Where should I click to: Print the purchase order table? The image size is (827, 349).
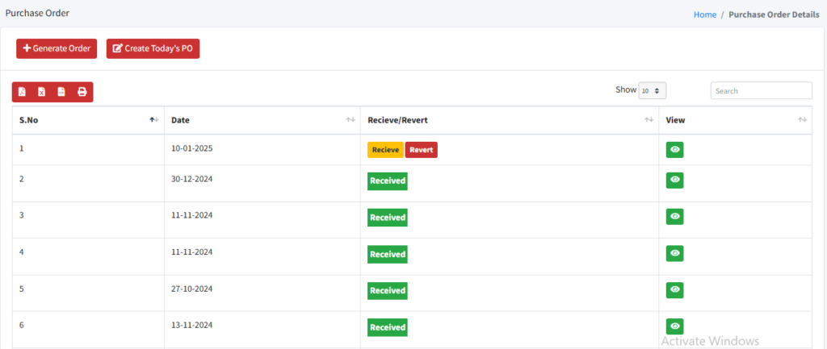[82, 92]
